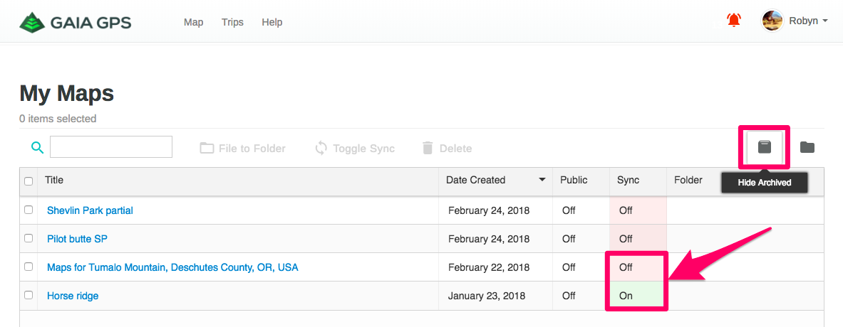Click the Gaia GPS logo

tap(76, 22)
